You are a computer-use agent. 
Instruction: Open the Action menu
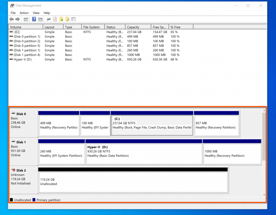click(x=24, y=13)
